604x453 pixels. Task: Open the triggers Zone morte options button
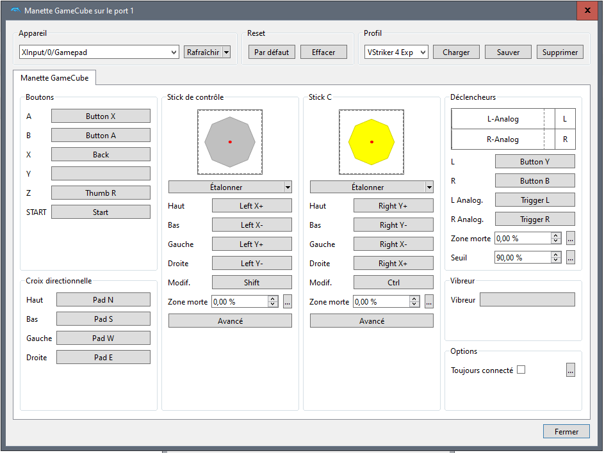coord(570,238)
